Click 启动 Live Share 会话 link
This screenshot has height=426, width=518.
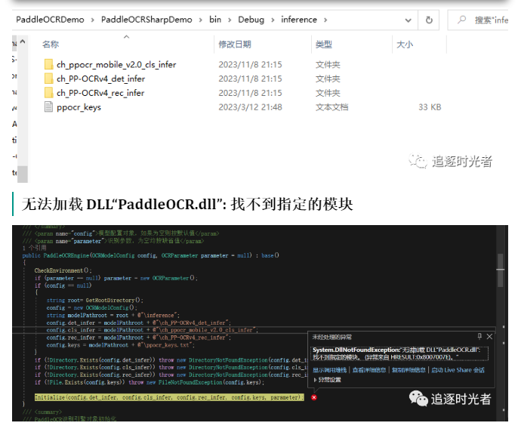click(458, 370)
